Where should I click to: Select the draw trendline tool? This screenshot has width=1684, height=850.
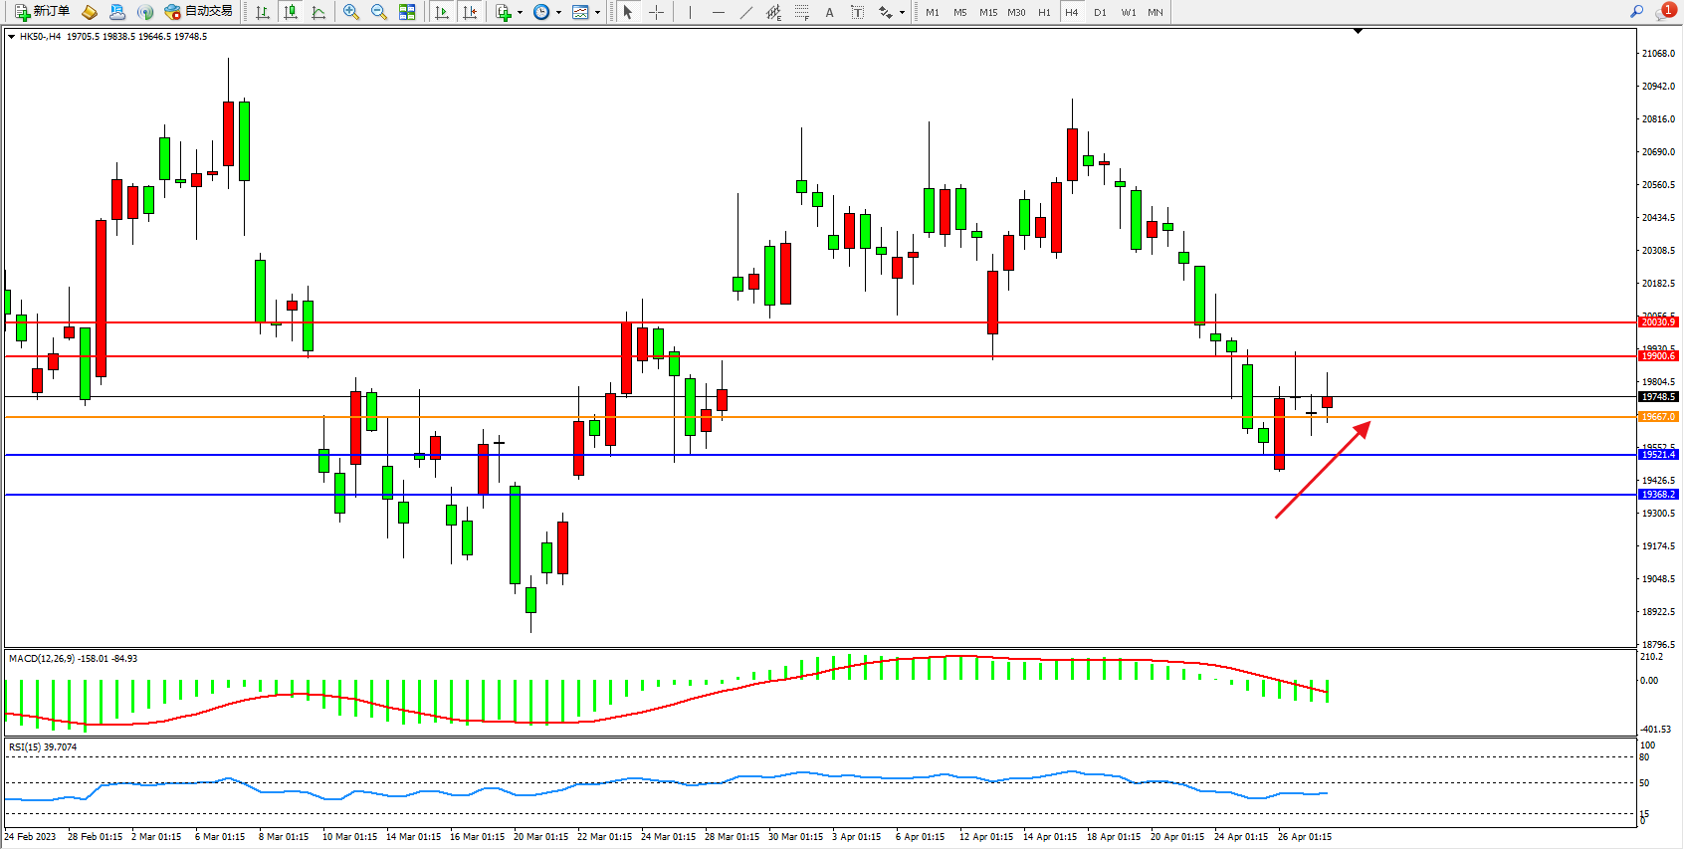746,12
